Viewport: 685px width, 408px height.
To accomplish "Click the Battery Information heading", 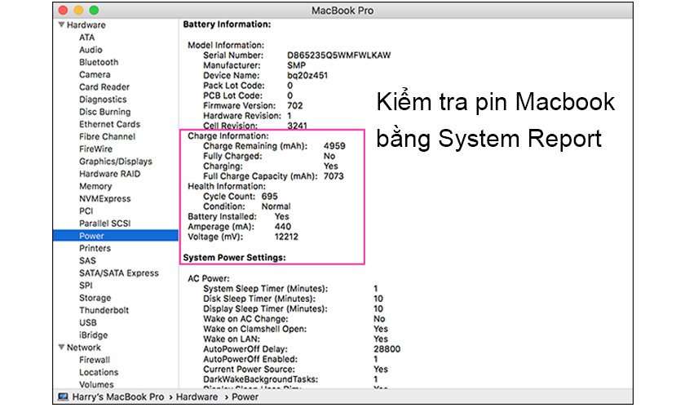I will 227,24.
